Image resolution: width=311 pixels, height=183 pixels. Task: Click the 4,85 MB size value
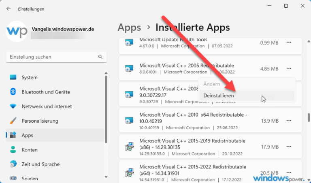coord(269,69)
